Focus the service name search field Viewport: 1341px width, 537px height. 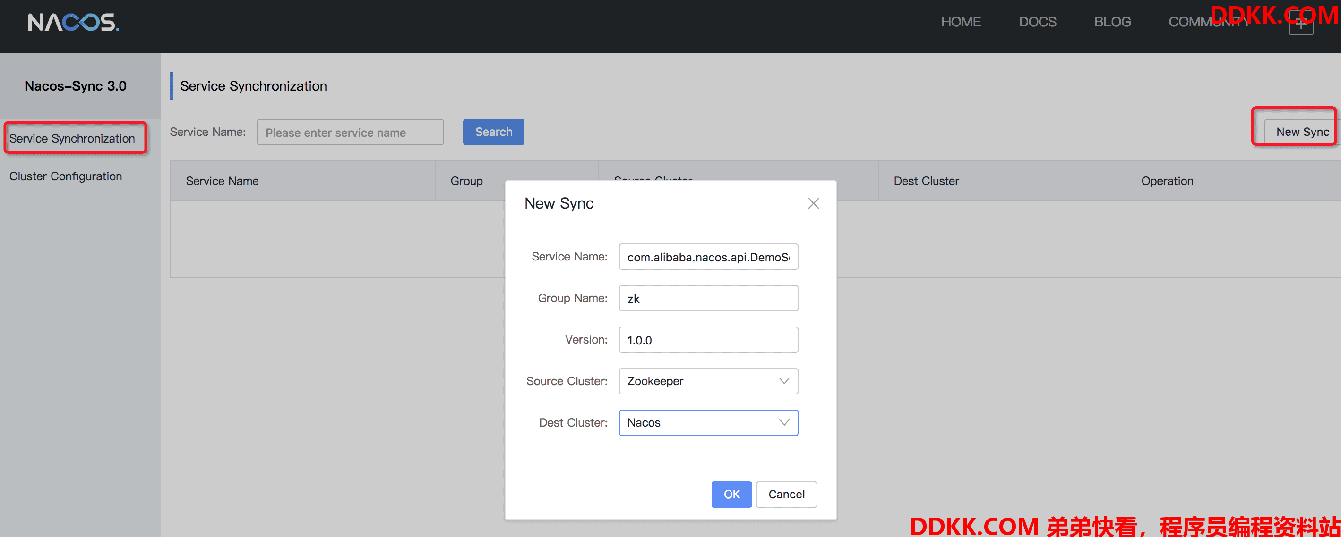pos(350,132)
